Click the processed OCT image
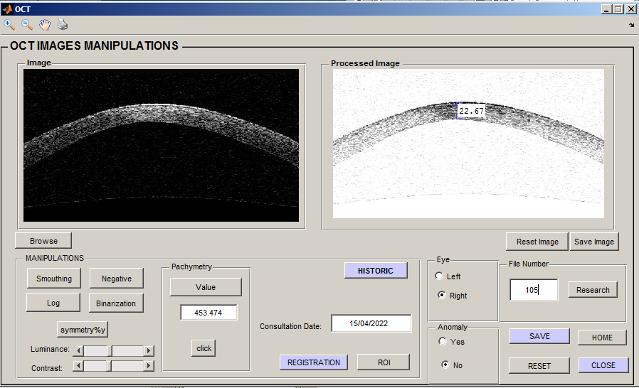 coord(468,144)
